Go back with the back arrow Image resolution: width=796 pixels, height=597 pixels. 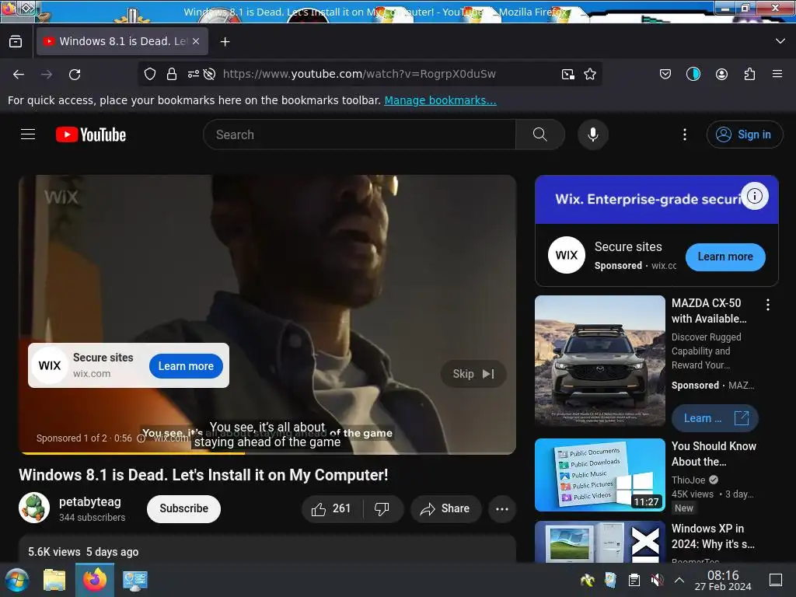19,75
